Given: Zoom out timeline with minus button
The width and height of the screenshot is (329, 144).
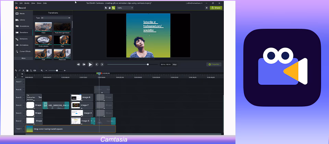Looking at the screenshot, I should [46, 71].
